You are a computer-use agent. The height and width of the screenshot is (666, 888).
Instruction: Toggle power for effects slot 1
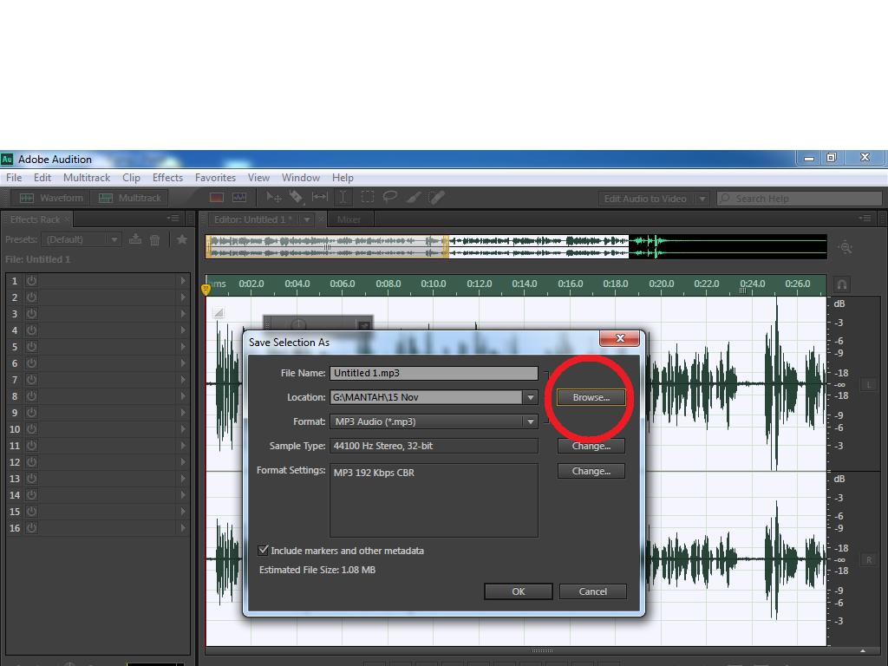[x=31, y=281]
